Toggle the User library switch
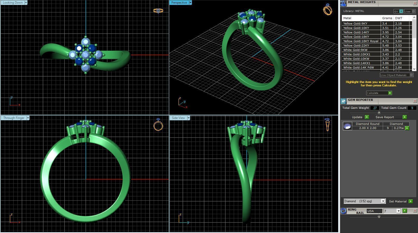The height and width of the screenshot is (233, 418). pyautogui.click(x=410, y=11)
